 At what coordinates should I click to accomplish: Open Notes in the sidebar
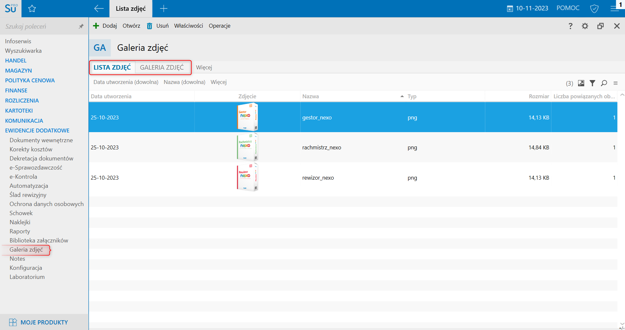click(x=17, y=259)
